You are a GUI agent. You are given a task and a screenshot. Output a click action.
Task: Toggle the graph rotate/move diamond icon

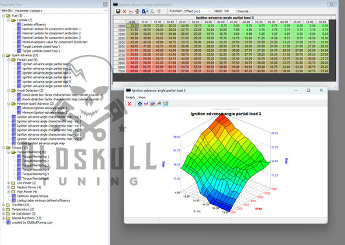coord(140,103)
